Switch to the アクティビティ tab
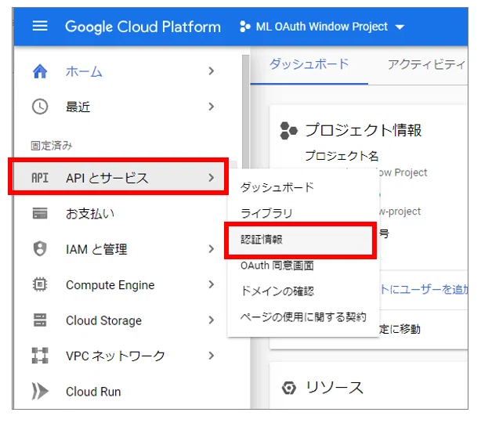Image resolution: width=481 pixels, height=423 pixels. pyautogui.click(x=426, y=64)
